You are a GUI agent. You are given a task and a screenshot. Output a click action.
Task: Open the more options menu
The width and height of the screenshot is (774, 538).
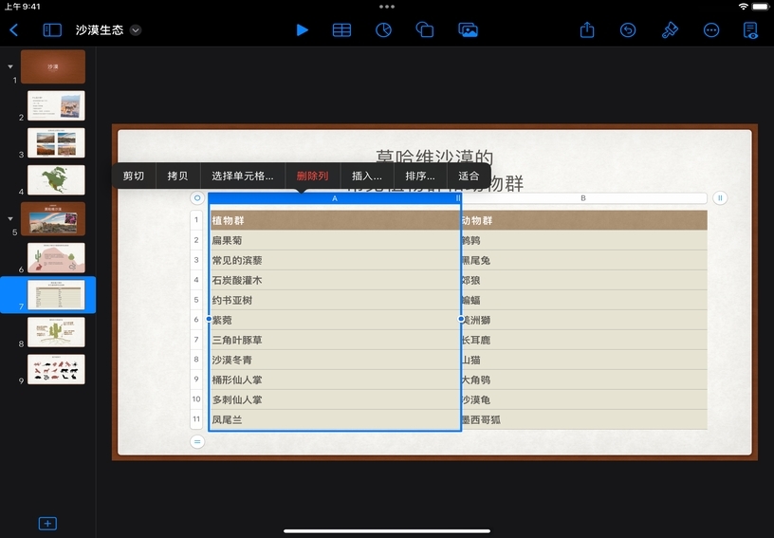coord(711,29)
